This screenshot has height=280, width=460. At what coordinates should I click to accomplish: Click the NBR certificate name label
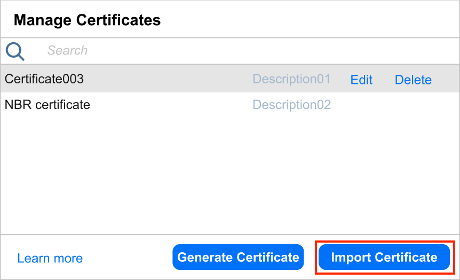(47, 105)
